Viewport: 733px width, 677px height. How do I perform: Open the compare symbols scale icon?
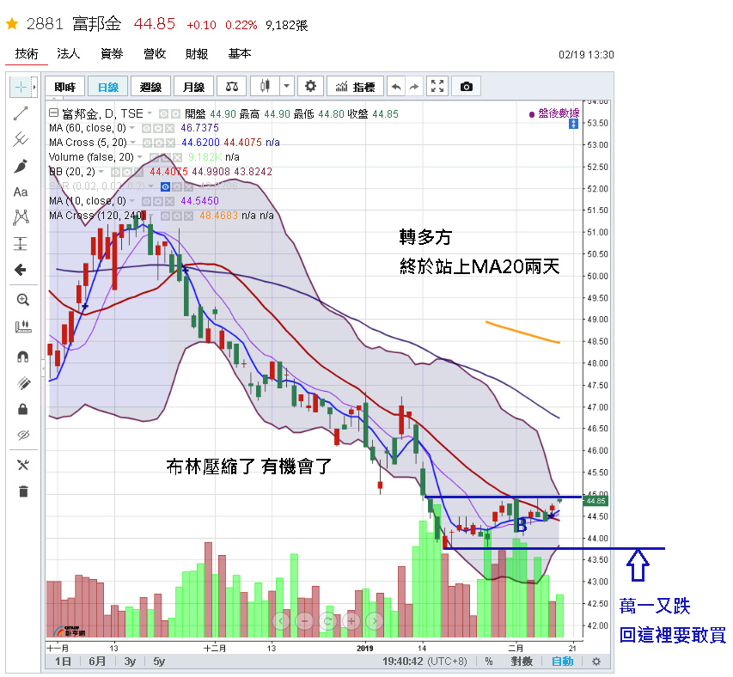coord(232,87)
